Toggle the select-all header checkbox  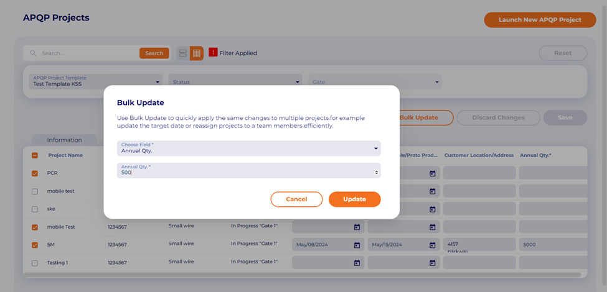(35, 155)
